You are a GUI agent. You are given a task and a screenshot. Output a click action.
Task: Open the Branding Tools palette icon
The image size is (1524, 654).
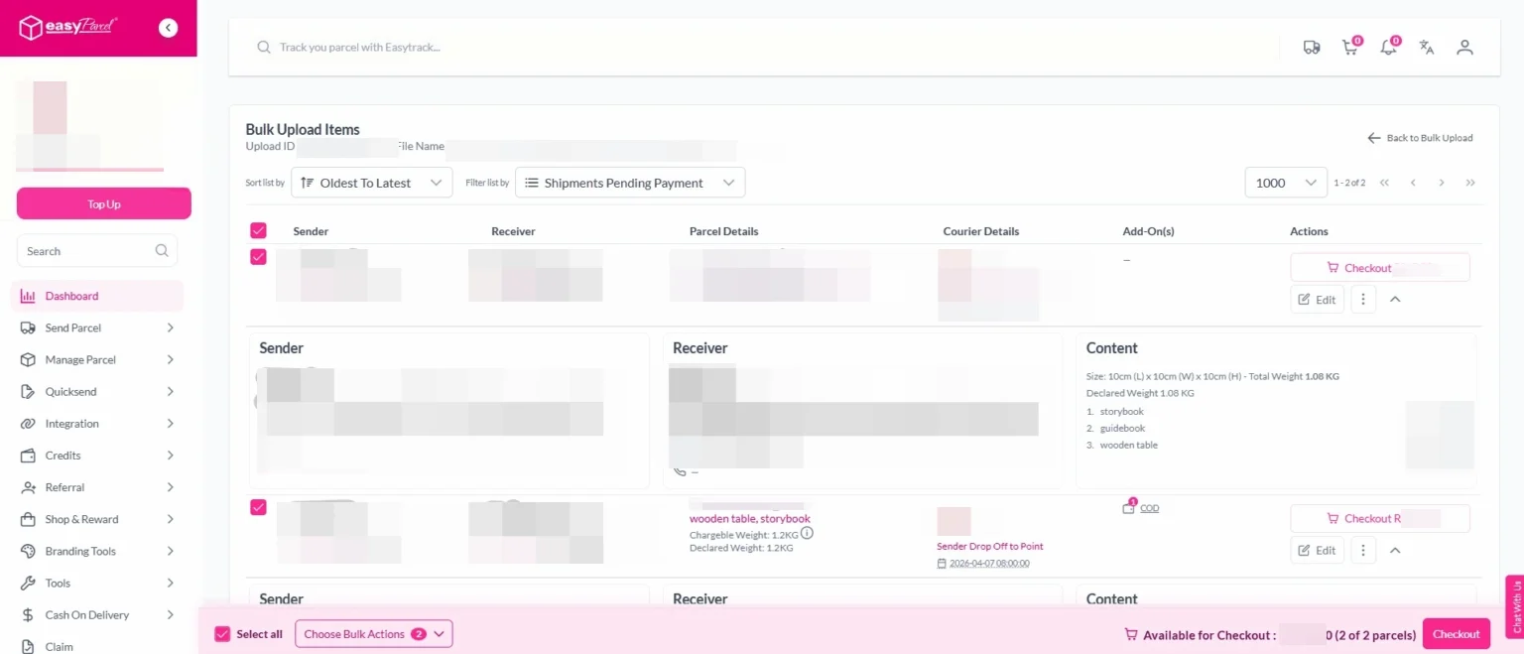pyautogui.click(x=29, y=551)
